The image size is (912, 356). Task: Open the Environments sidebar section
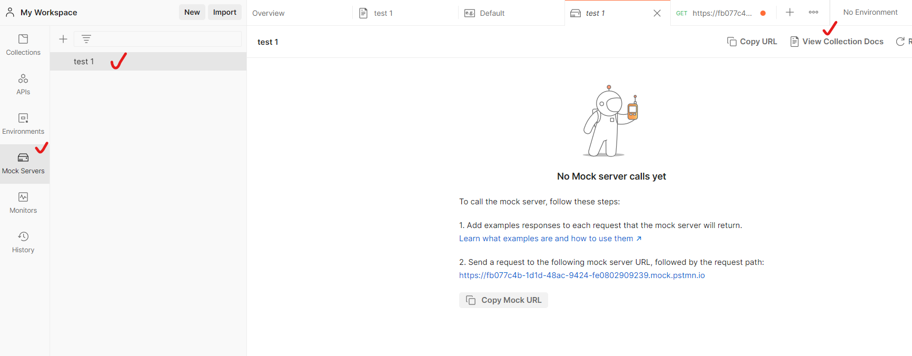[23, 124]
